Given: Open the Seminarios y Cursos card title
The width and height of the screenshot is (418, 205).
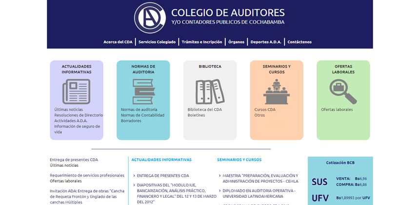Looking at the screenshot, I should point(277,69).
